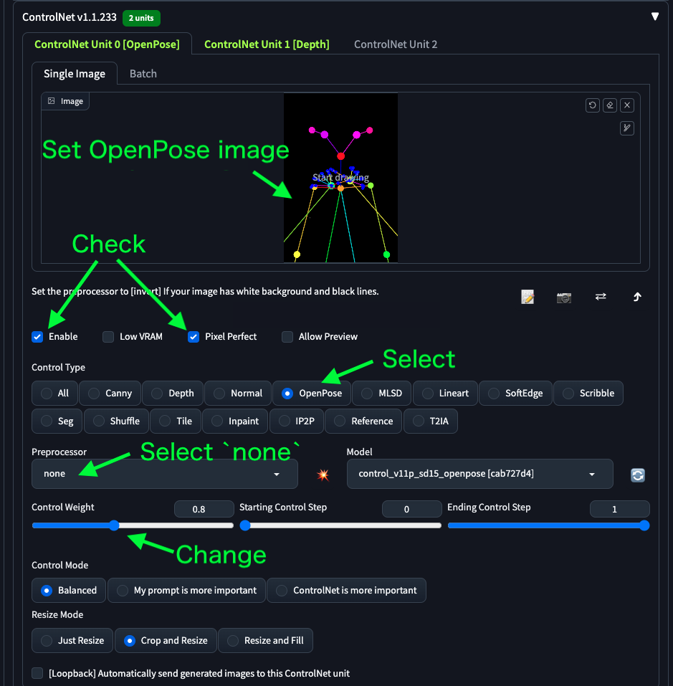Click the Image label icon in the canvas

[x=52, y=101]
